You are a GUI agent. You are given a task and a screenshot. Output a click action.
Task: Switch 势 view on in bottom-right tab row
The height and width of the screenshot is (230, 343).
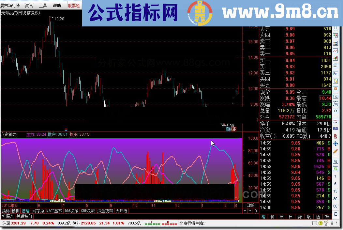299,217
